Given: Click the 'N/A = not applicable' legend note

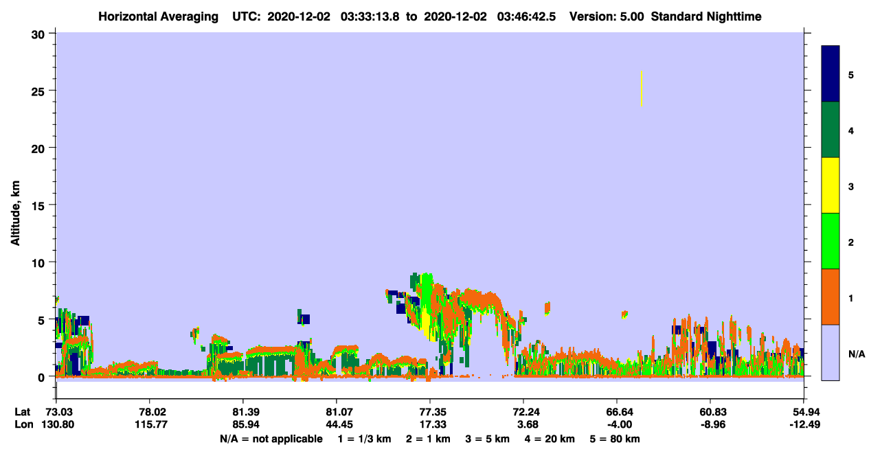Looking at the screenshot, I should tap(271, 439).
